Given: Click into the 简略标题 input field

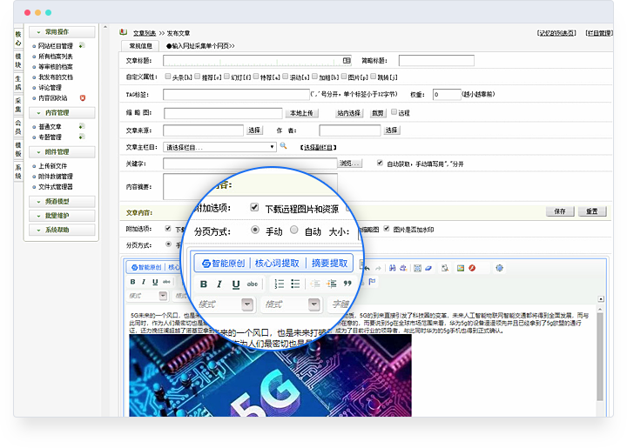Looking at the screenshot, I should [x=436, y=61].
